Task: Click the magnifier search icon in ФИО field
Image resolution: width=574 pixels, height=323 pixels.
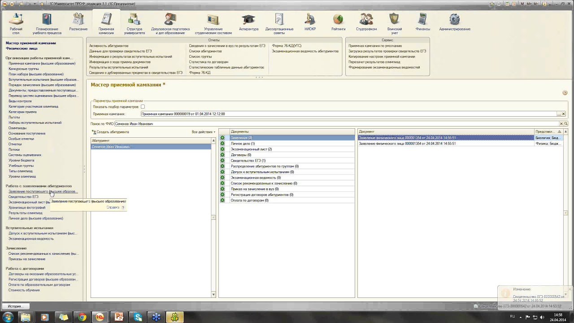Action: coord(566,124)
